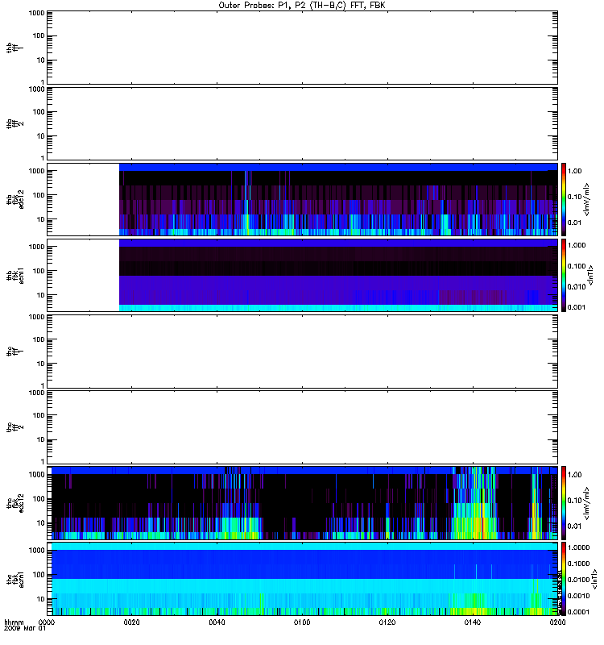This screenshot has width=604, height=645.
Task: Click the 0000 time axis label
Action: 46,622
